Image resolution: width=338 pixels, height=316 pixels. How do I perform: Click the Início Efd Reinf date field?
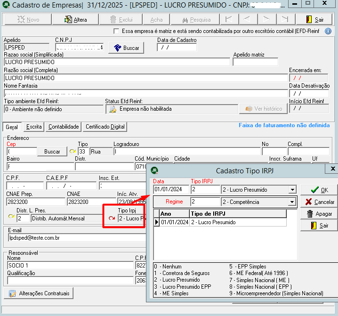309,108
